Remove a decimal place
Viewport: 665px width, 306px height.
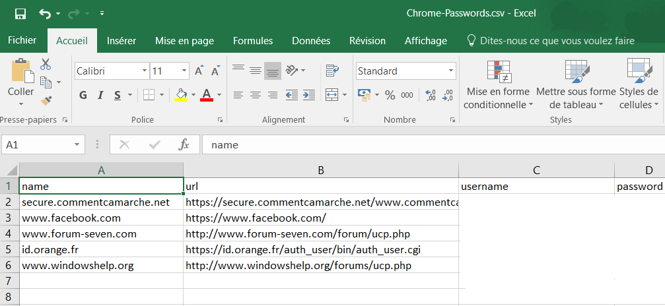pos(448,95)
